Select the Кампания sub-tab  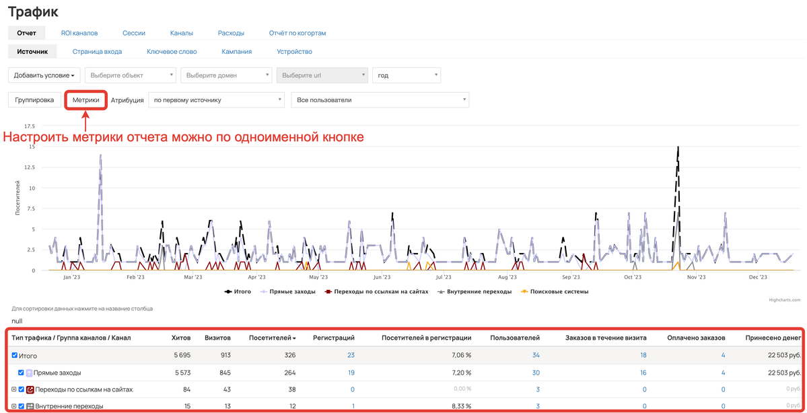point(237,51)
